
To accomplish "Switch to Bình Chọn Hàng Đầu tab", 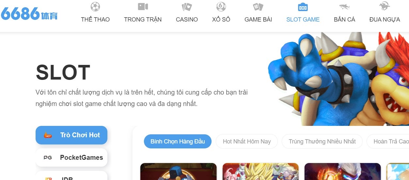I will 178,142.
